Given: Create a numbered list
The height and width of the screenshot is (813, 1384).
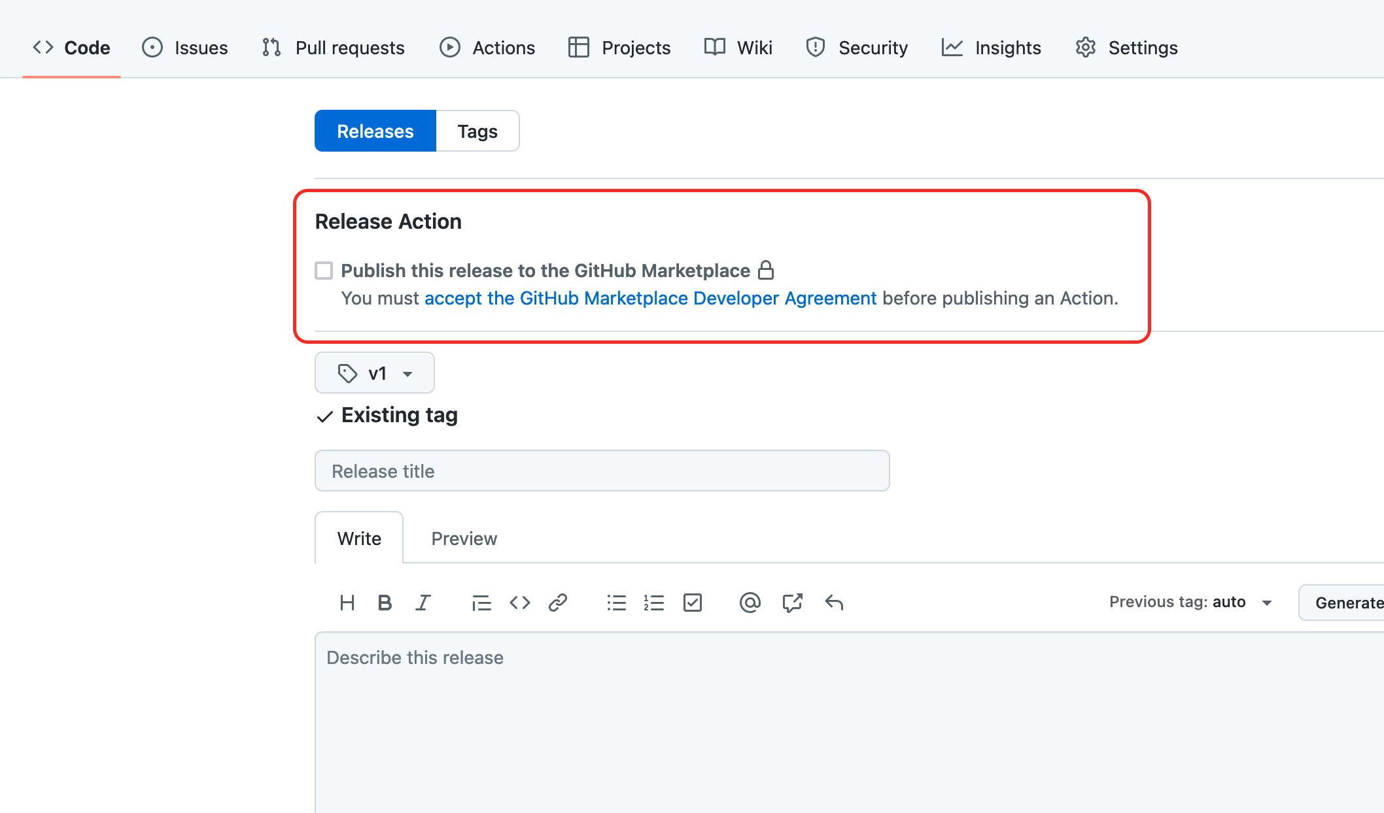Looking at the screenshot, I should click(x=654, y=602).
